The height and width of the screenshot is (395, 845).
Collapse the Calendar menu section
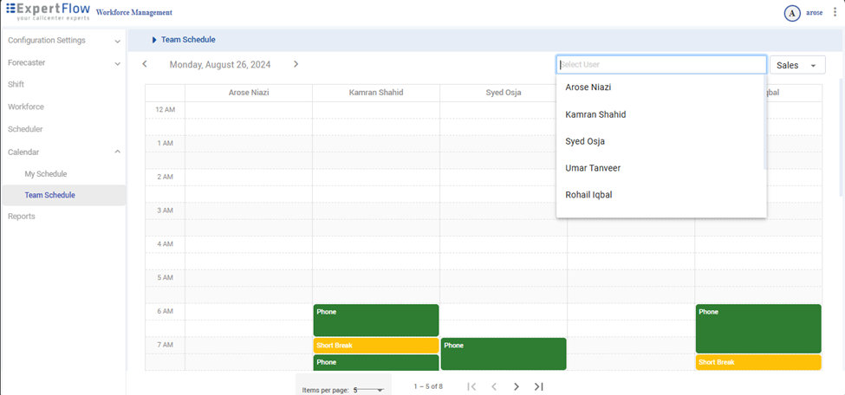(x=117, y=152)
